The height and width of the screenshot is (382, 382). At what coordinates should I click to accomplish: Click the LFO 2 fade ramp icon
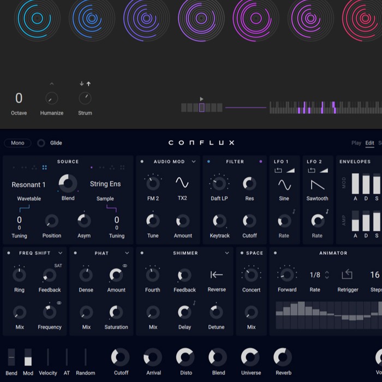pyautogui.click(x=324, y=170)
